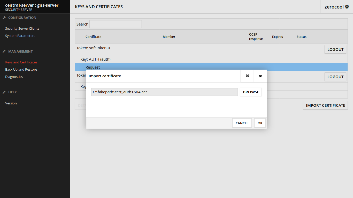353x198 pixels.
Task: Click the wrench icon beside CONFIGURATION
Action: (x=4, y=18)
